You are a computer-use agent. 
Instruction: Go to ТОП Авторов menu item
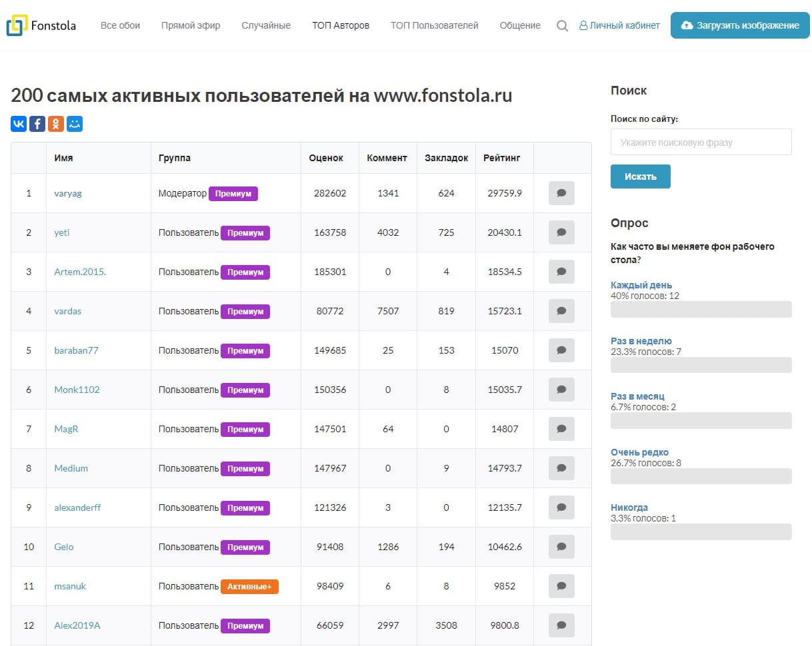click(x=341, y=25)
